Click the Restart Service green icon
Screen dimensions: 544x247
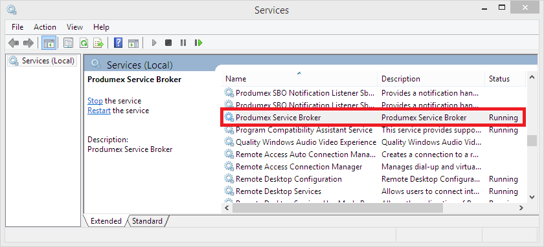(x=198, y=43)
